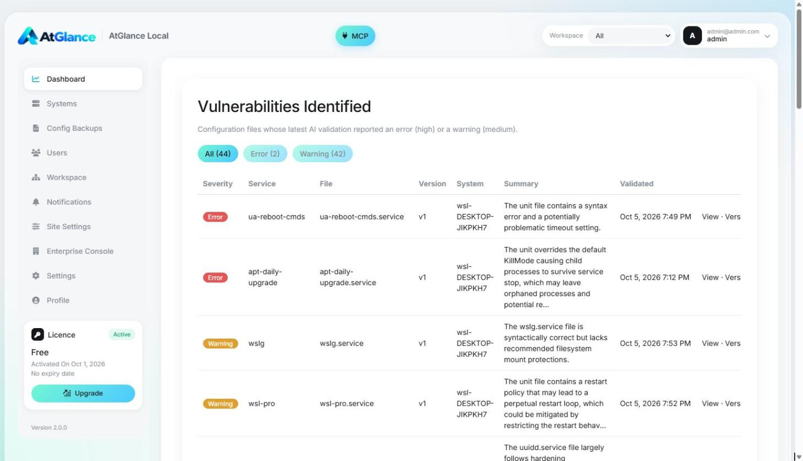Click the File column header
This screenshot has width=803, height=461.
click(x=326, y=184)
